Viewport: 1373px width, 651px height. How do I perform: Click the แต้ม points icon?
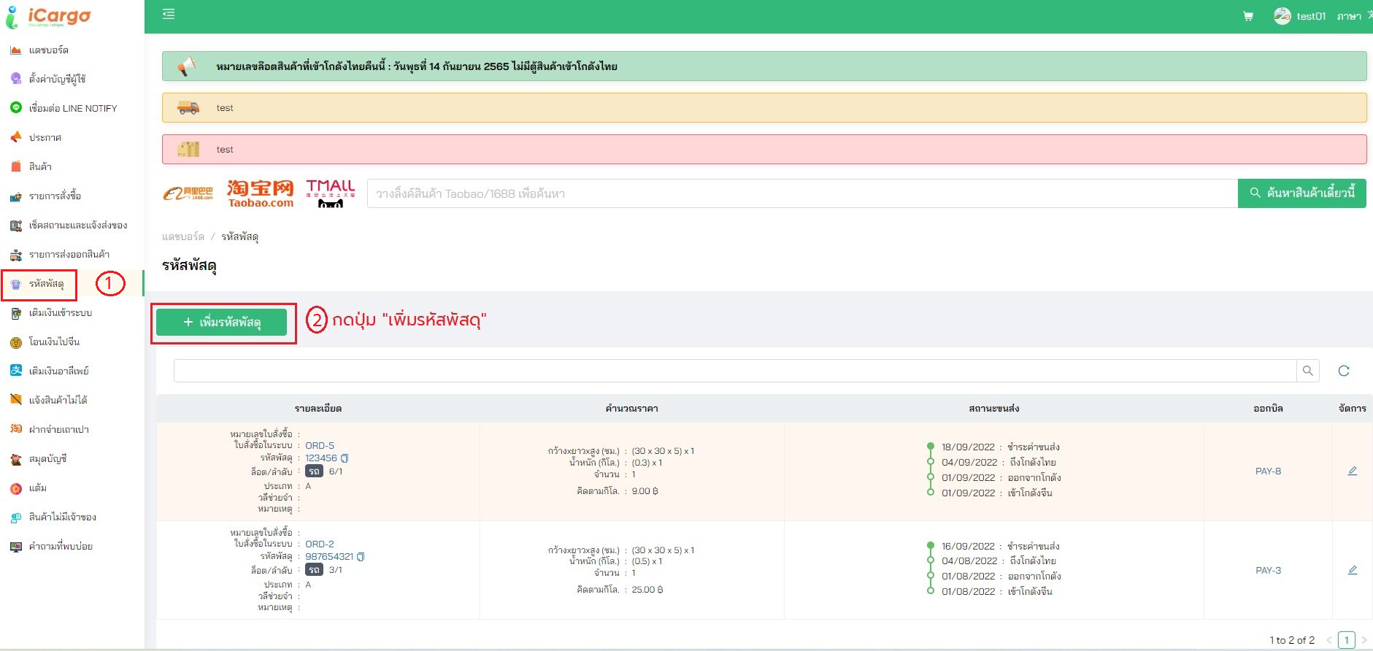pyautogui.click(x=16, y=488)
